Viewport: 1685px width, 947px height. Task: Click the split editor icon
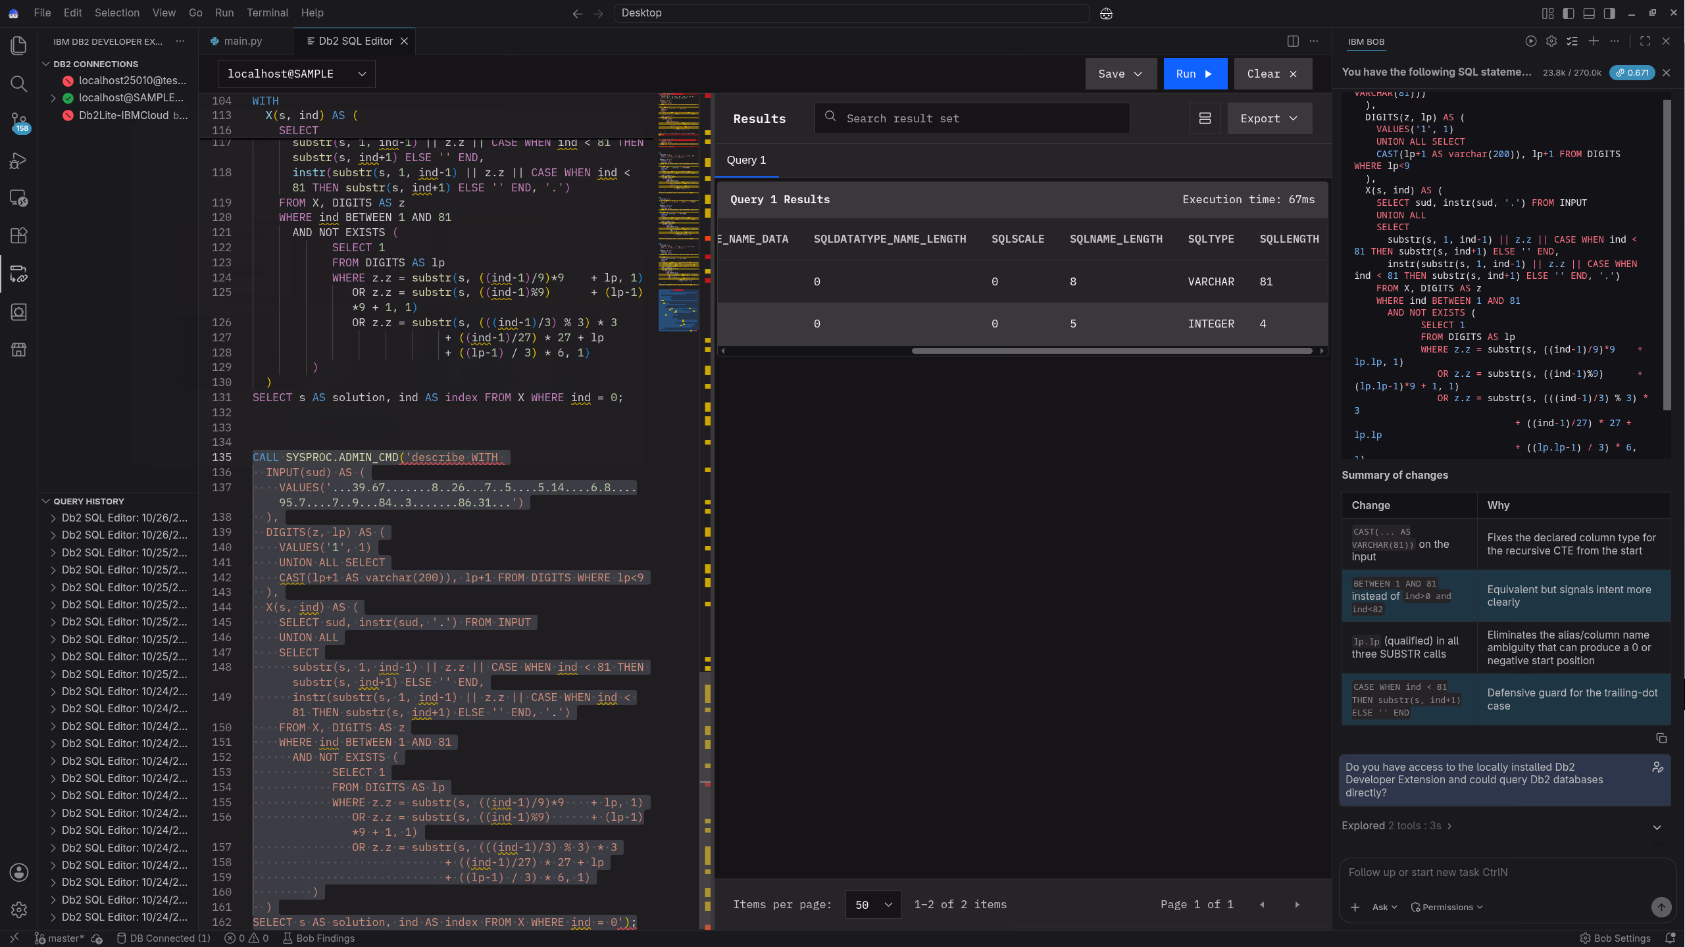[x=1293, y=41]
